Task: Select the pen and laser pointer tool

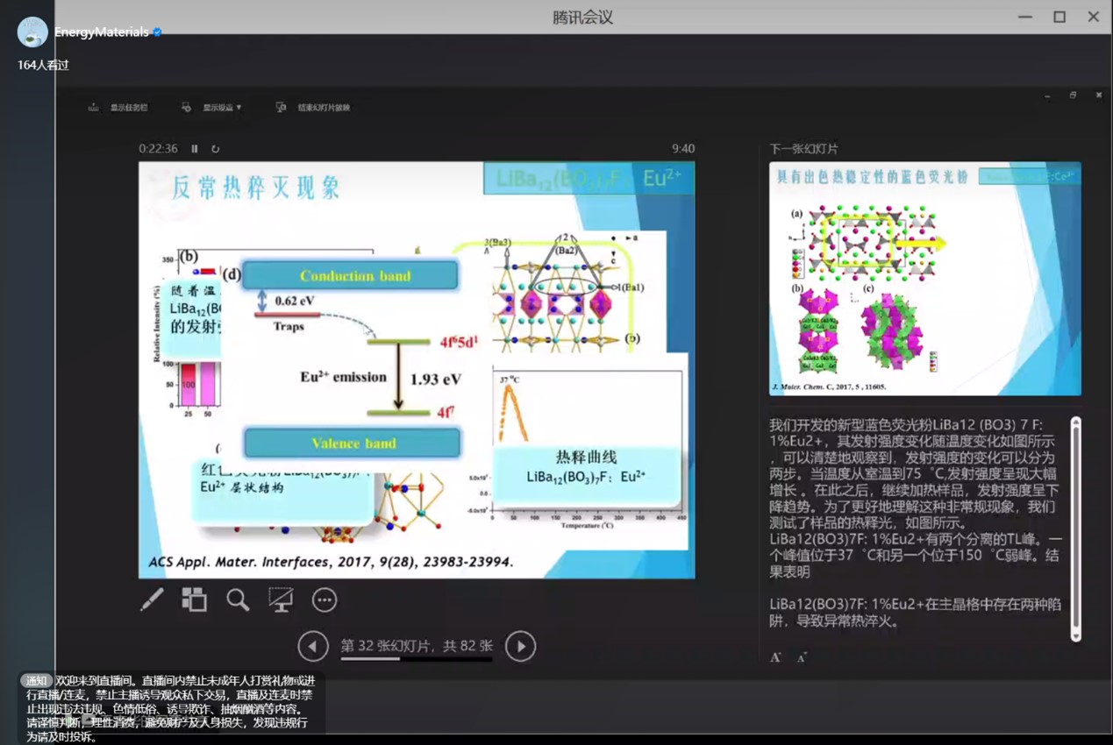Action: (x=152, y=600)
